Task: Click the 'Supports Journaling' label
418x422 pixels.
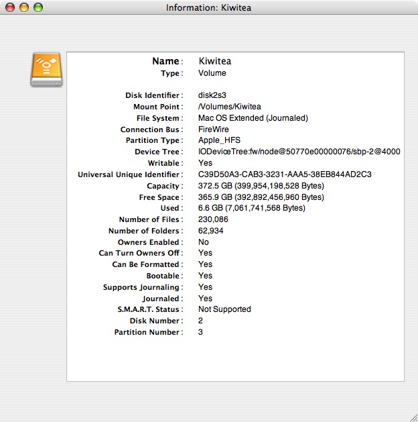Action: [141, 287]
